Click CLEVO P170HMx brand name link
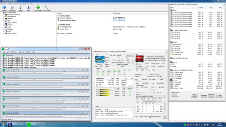 (119, 20)
